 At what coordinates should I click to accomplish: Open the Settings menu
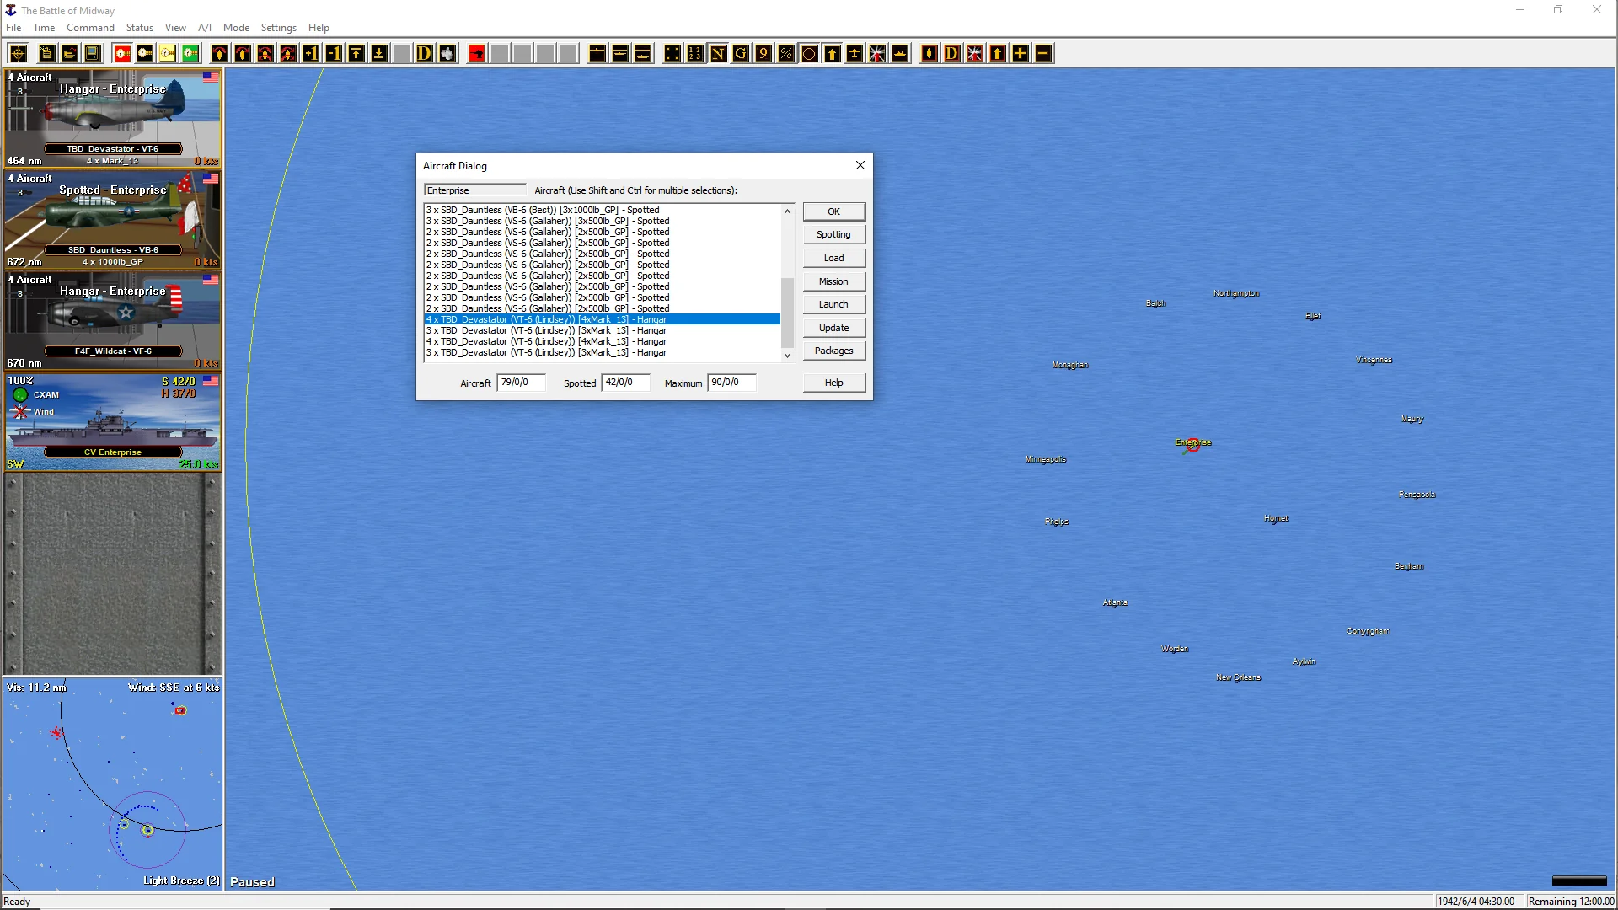tap(278, 28)
